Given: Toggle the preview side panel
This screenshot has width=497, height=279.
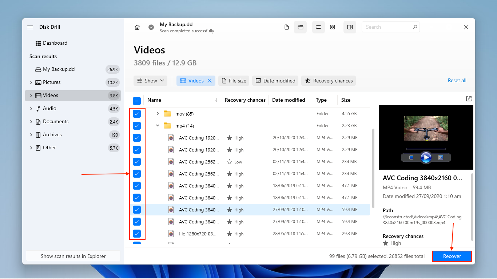Looking at the screenshot, I should (350, 27).
